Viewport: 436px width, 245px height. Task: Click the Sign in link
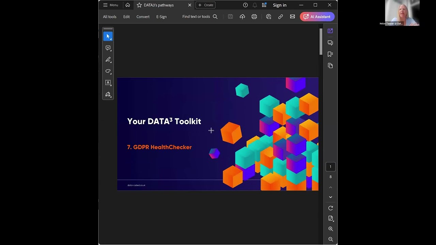coord(280,5)
